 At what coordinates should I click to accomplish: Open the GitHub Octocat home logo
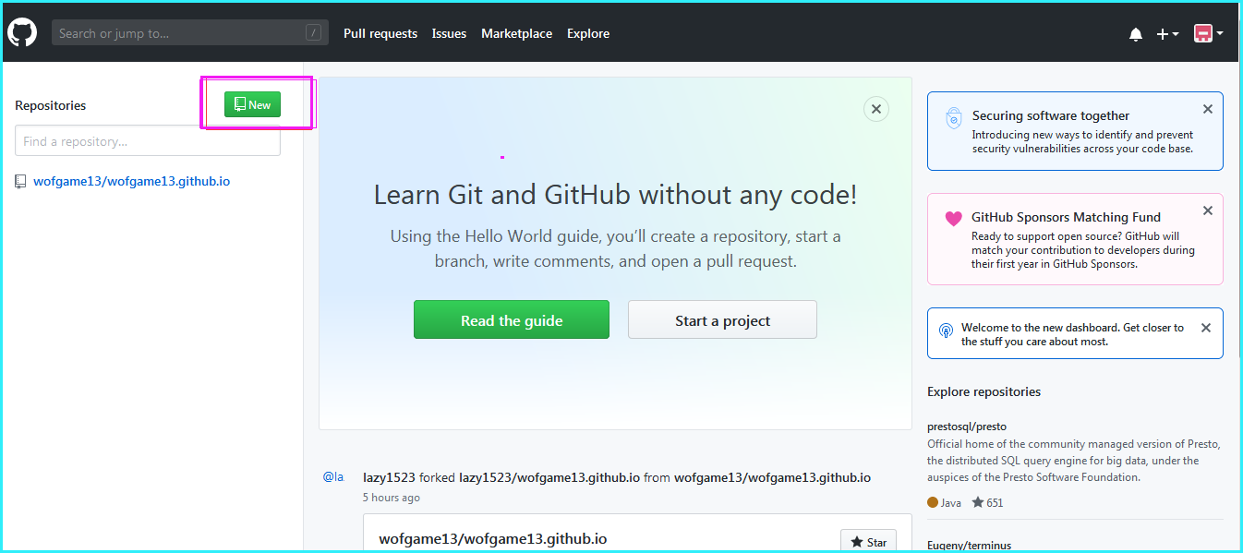coord(22,33)
